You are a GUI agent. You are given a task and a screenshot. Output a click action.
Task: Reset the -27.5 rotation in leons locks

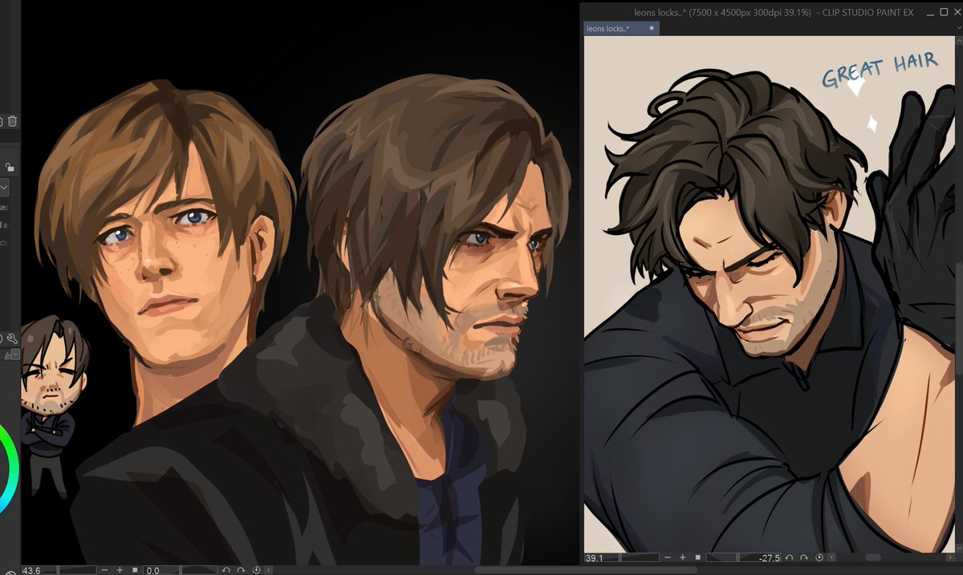[819, 557]
